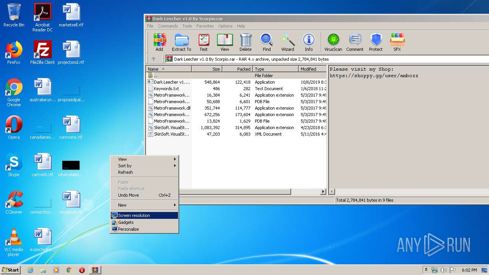Screen dimensions: 489x275
Task: Select the Skype desktop icon
Action: 14,165
